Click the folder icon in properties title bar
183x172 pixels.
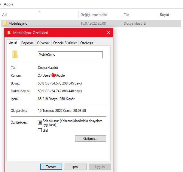coord(9,32)
